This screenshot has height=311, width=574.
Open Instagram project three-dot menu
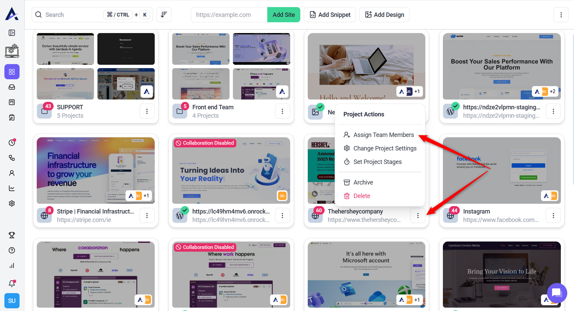pyautogui.click(x=553, y=216)
